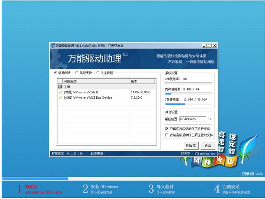Select the 系统支持 radio button

click(77, 73)
